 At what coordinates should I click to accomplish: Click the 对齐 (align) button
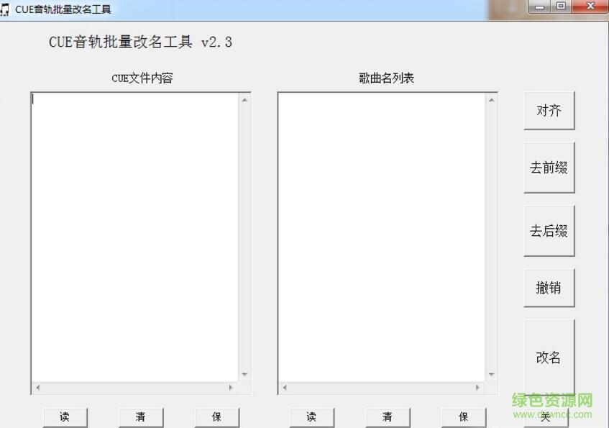549,109
